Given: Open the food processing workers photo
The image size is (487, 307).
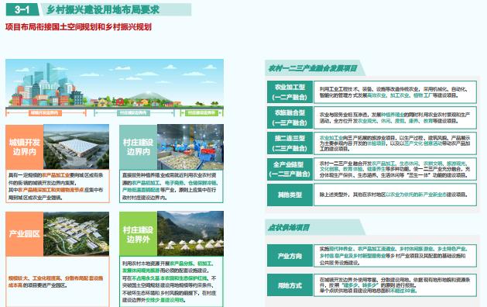Looking at the screenshot, I should (x=190, y=147).
